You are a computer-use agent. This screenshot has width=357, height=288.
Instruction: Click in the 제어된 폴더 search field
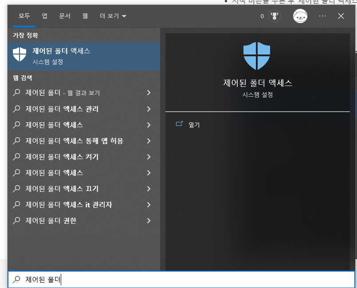[x=181, y=279]
